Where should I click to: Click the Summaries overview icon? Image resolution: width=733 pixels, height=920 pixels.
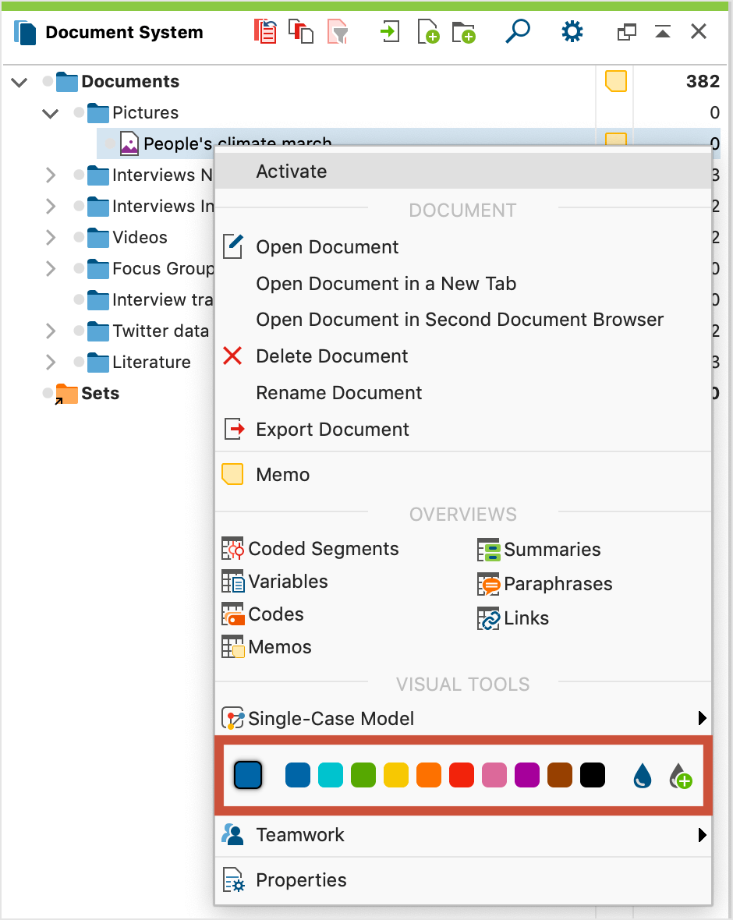[488, 550]
